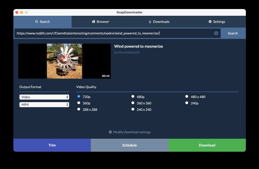Clear the URL field with the X icon
The image size is (259, 169).
click(x=216, y=33)
